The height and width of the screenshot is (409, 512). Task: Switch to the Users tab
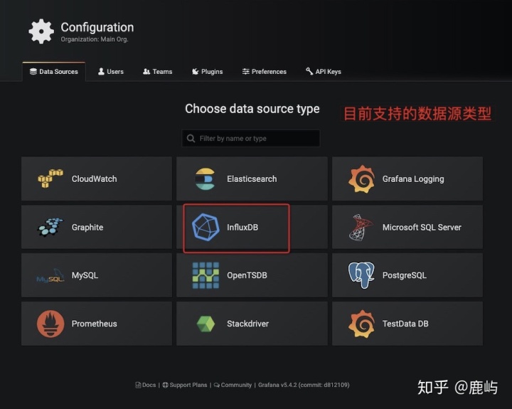(x=111, y=72)
